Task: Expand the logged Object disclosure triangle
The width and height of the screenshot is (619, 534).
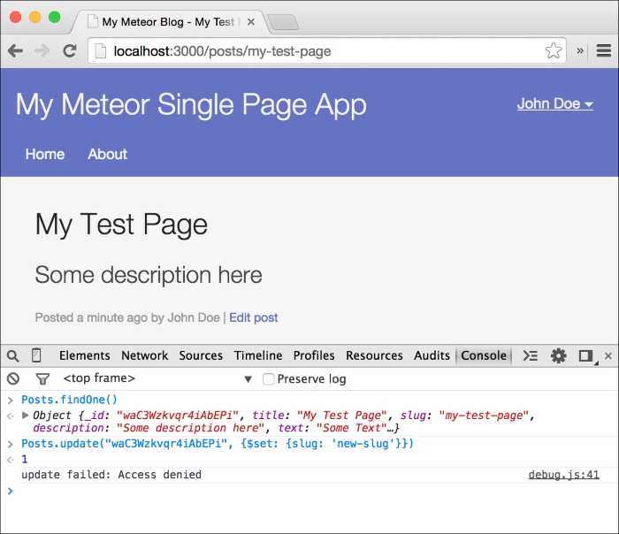Action: 26,415
